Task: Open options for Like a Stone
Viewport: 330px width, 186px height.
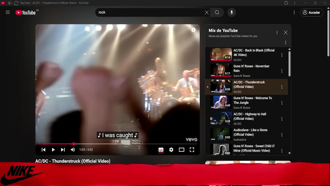Action: click(x=282, y=135)
